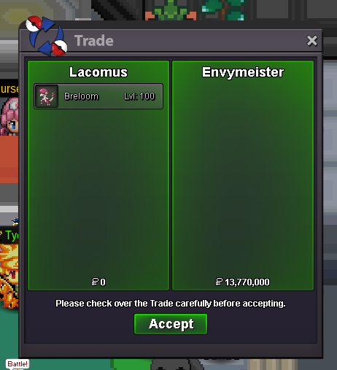This screenshot has width=337, height=370.
Task: Click the Pokédollar icon beside 13,770,000
Action: [x=219, y=282]
